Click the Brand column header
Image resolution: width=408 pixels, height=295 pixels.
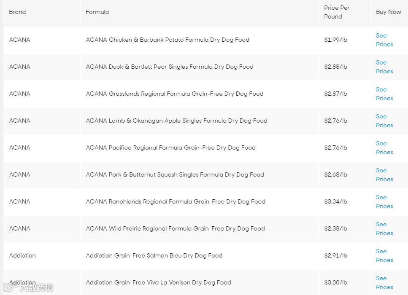coord(17,12)
